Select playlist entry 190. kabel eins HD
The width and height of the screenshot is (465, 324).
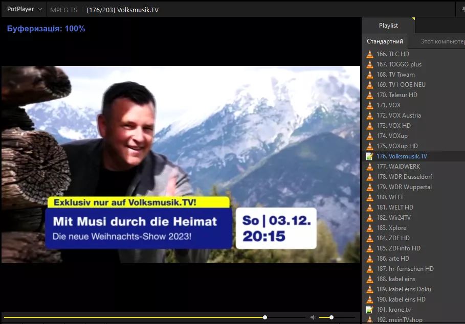[x=413, y=299]
